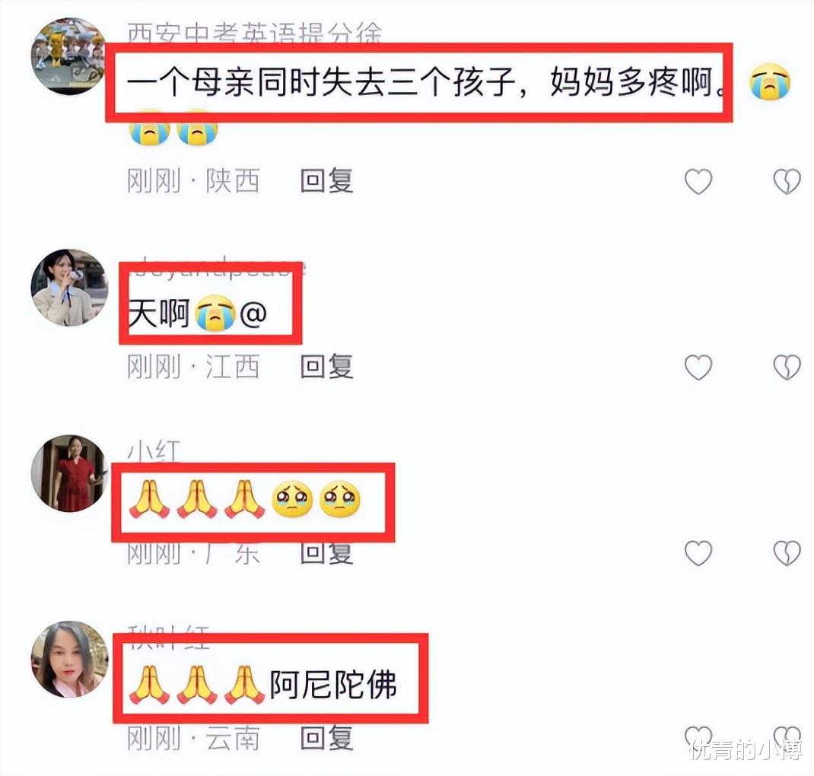Open 秋叶红's profile avatar

(x=69, y=659)
